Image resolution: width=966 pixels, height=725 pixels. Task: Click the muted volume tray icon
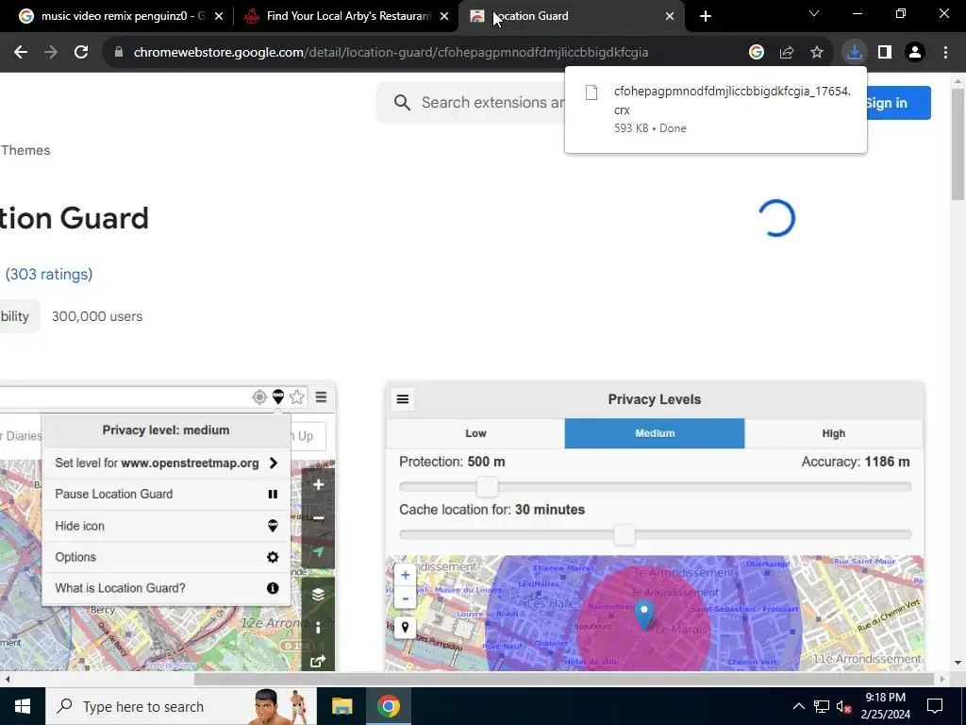[844, 706]
